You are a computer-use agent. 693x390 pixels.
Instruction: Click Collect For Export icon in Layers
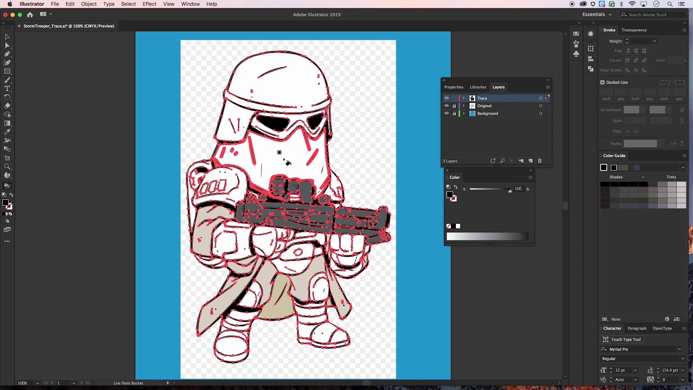(x=493, y=161)
